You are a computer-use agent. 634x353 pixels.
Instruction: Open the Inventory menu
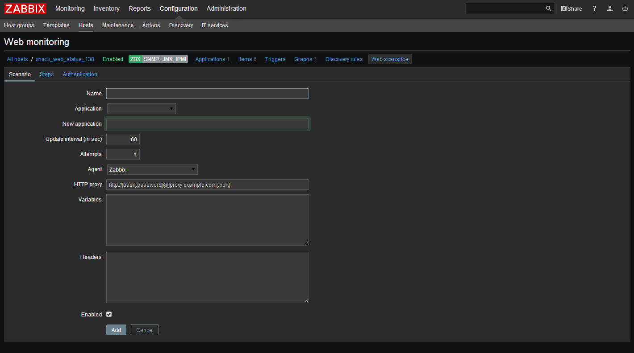pyautogui.click(x=107, y=8)
